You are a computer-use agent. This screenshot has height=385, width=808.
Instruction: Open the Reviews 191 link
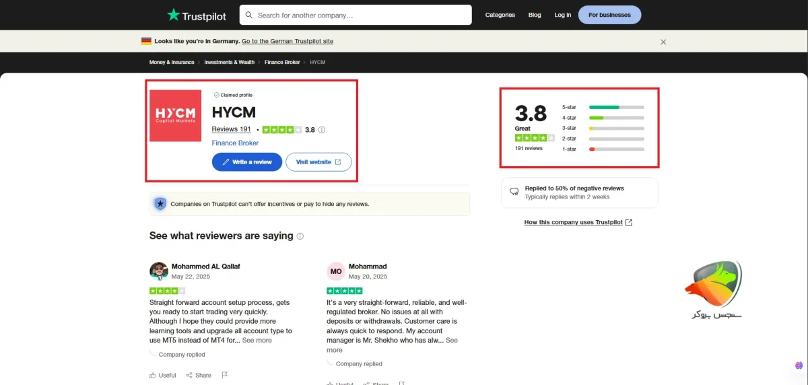[x=232, y=129]
